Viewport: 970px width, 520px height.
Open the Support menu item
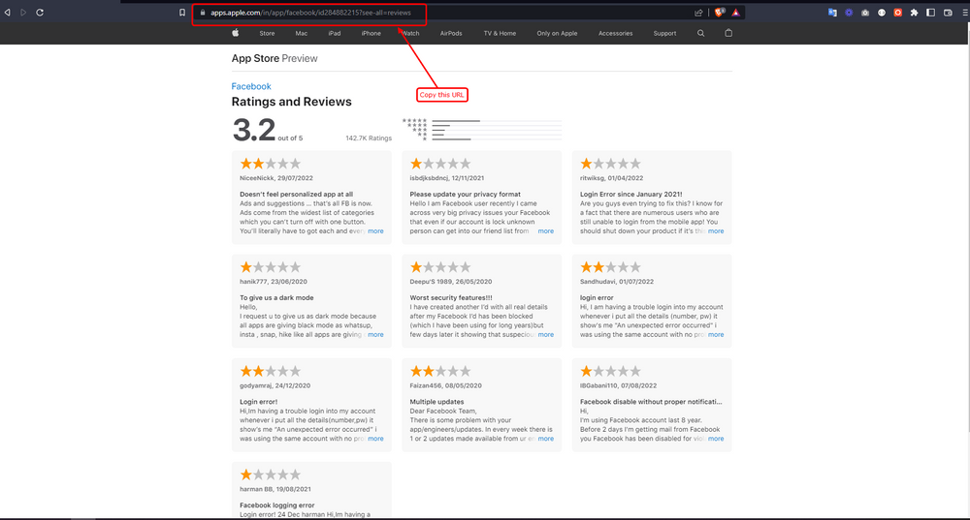coord(664,33)
